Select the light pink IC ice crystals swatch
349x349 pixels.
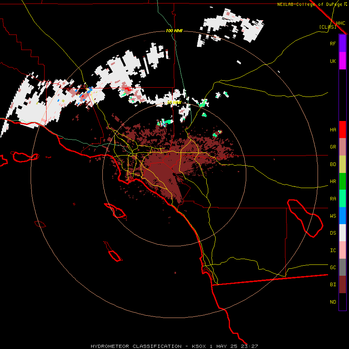(342, 250)
